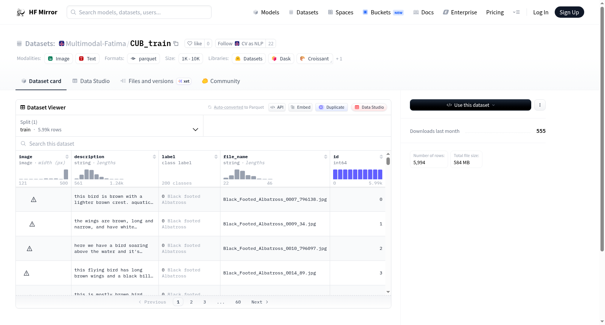
Task: Open Docs in the top navigation
Action: [x=423, y=12]
